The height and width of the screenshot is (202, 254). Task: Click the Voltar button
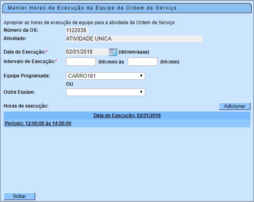[19, 196]
